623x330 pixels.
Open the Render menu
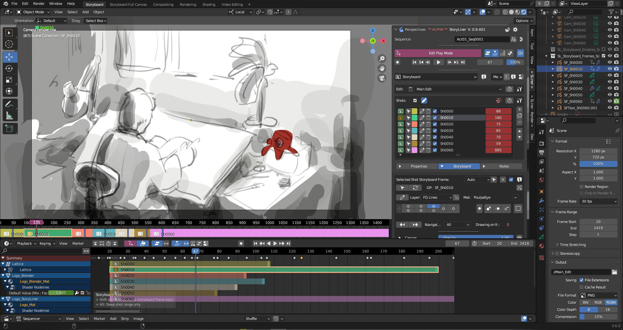(x=39, y=4)
